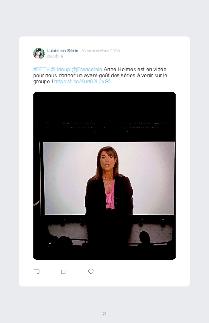
Task: Follow the t.co/Xun92L2xSf link
Action: (82, 82)
